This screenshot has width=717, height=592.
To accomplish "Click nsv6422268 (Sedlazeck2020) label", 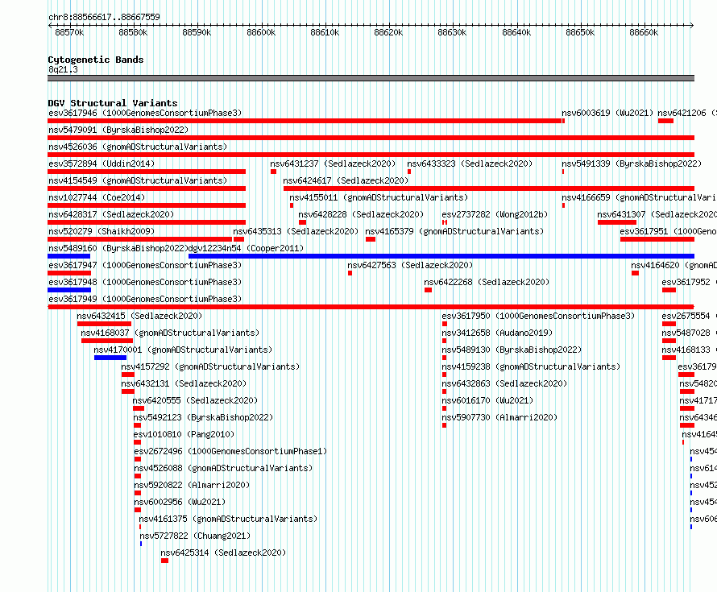I will tap(487, 282).
